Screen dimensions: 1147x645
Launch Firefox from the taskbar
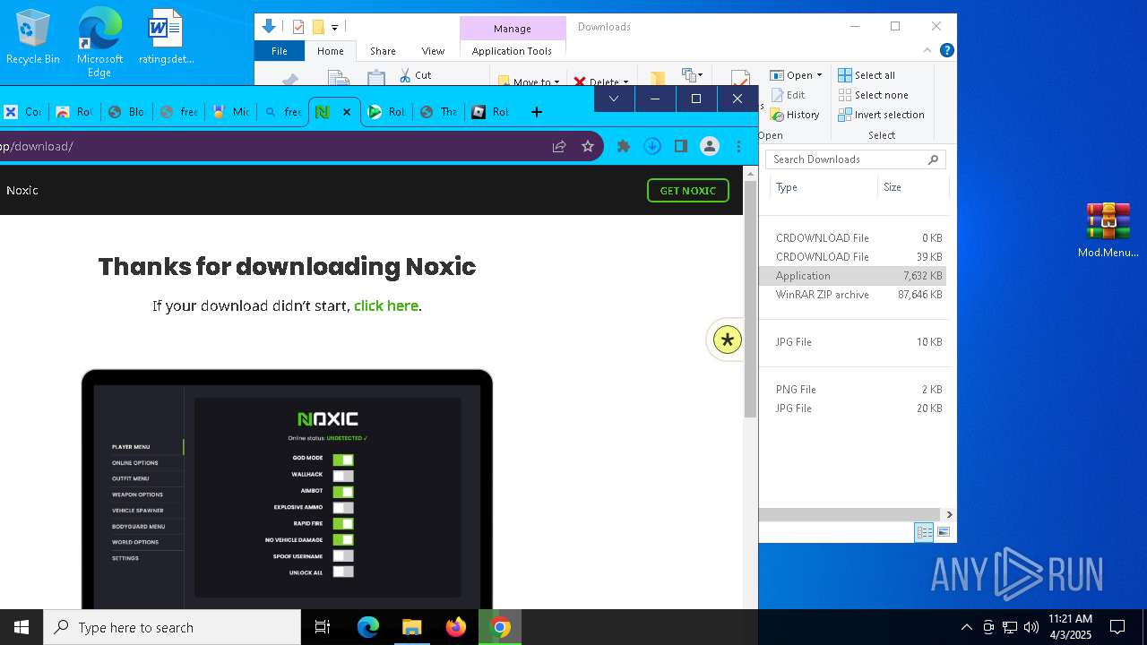pyautogui.click(x=456, y=627)
